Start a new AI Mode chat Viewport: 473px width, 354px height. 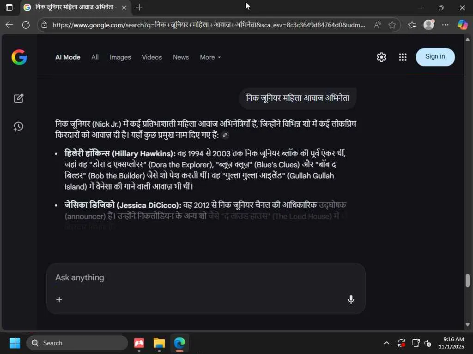[x=18, y=99]
